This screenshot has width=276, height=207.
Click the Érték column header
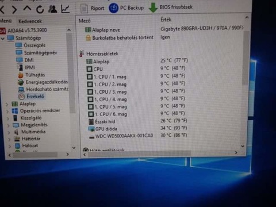(166, 20)
